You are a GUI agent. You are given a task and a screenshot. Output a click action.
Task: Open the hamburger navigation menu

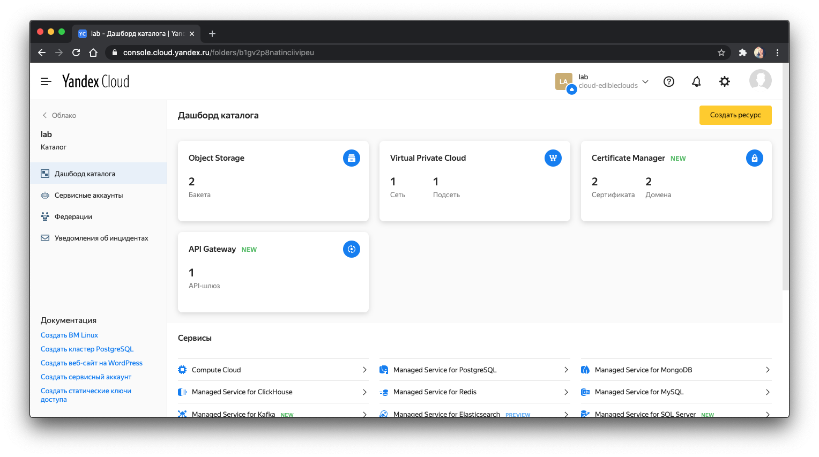click(x=46, y=81)
